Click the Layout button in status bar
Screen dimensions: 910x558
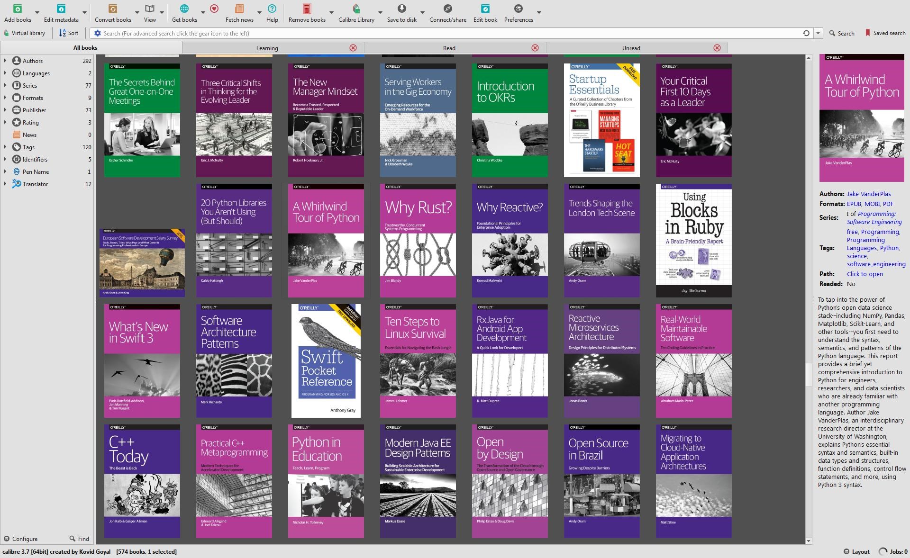pos(856,551)
